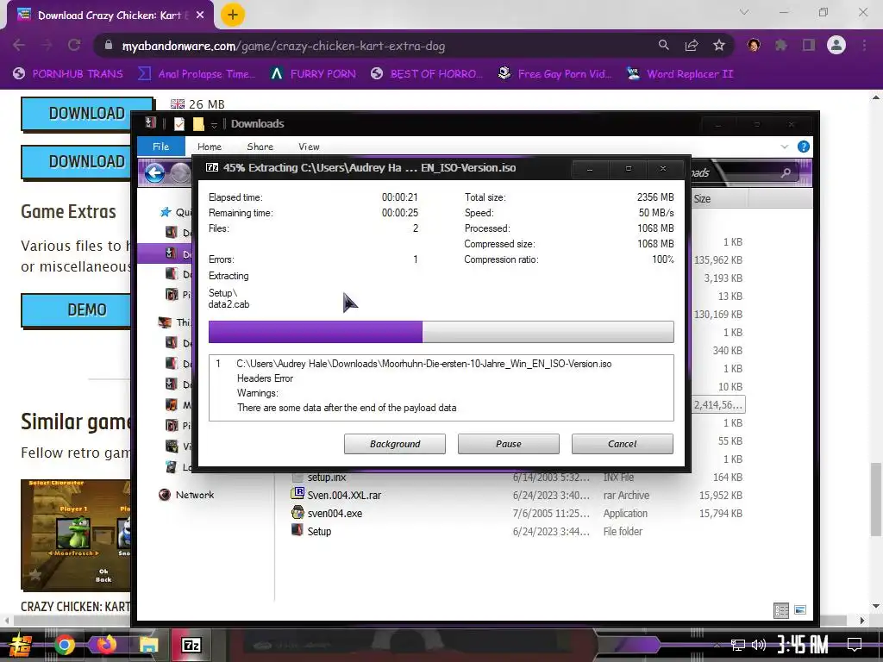Open a new tab with plus button

(233, 15)
